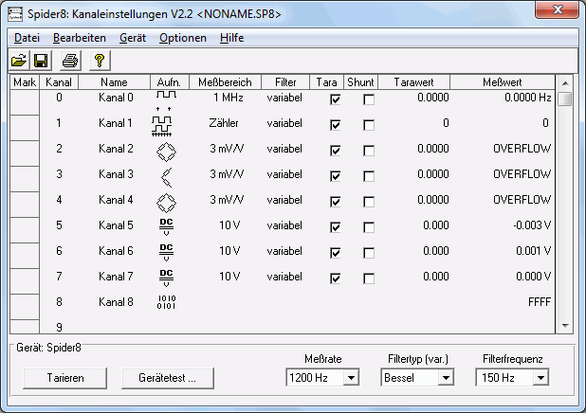Viewport: 586px width, 413px height.
Task: Click the Open file toolbar icon
Action: coord(18,61)
